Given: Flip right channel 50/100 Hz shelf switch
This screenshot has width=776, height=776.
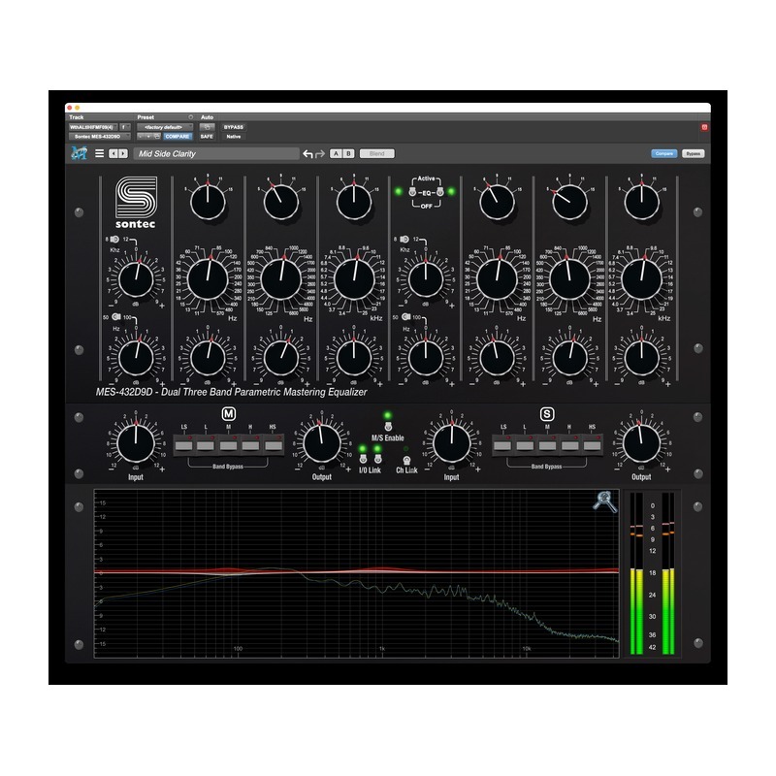Looking at the screenshot, I should click(405, 317).
